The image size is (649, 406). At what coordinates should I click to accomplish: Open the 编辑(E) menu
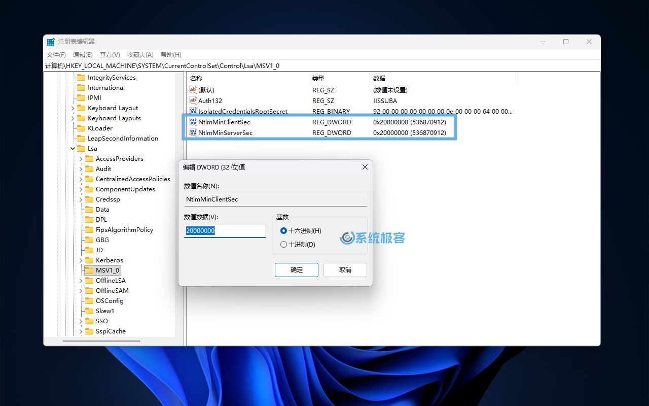(x=83, y=55)
